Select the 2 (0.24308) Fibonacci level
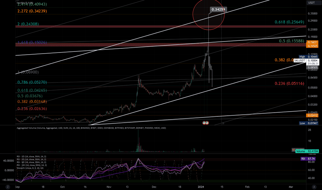This screenshot has width=322, height=190. [x=28, y=24]
